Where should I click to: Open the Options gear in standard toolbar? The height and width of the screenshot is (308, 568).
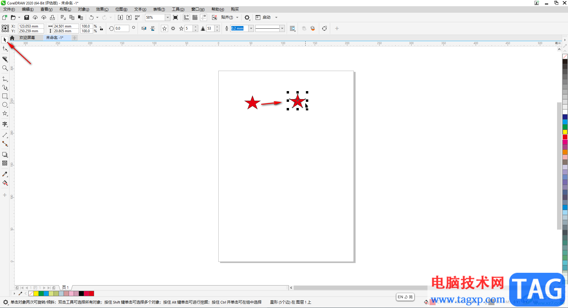coord(247,17)
